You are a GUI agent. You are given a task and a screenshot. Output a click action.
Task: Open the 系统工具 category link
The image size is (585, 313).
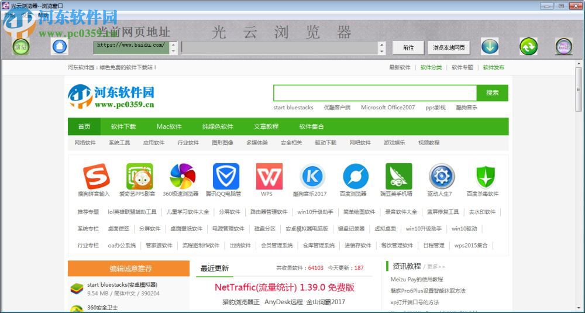119,143
